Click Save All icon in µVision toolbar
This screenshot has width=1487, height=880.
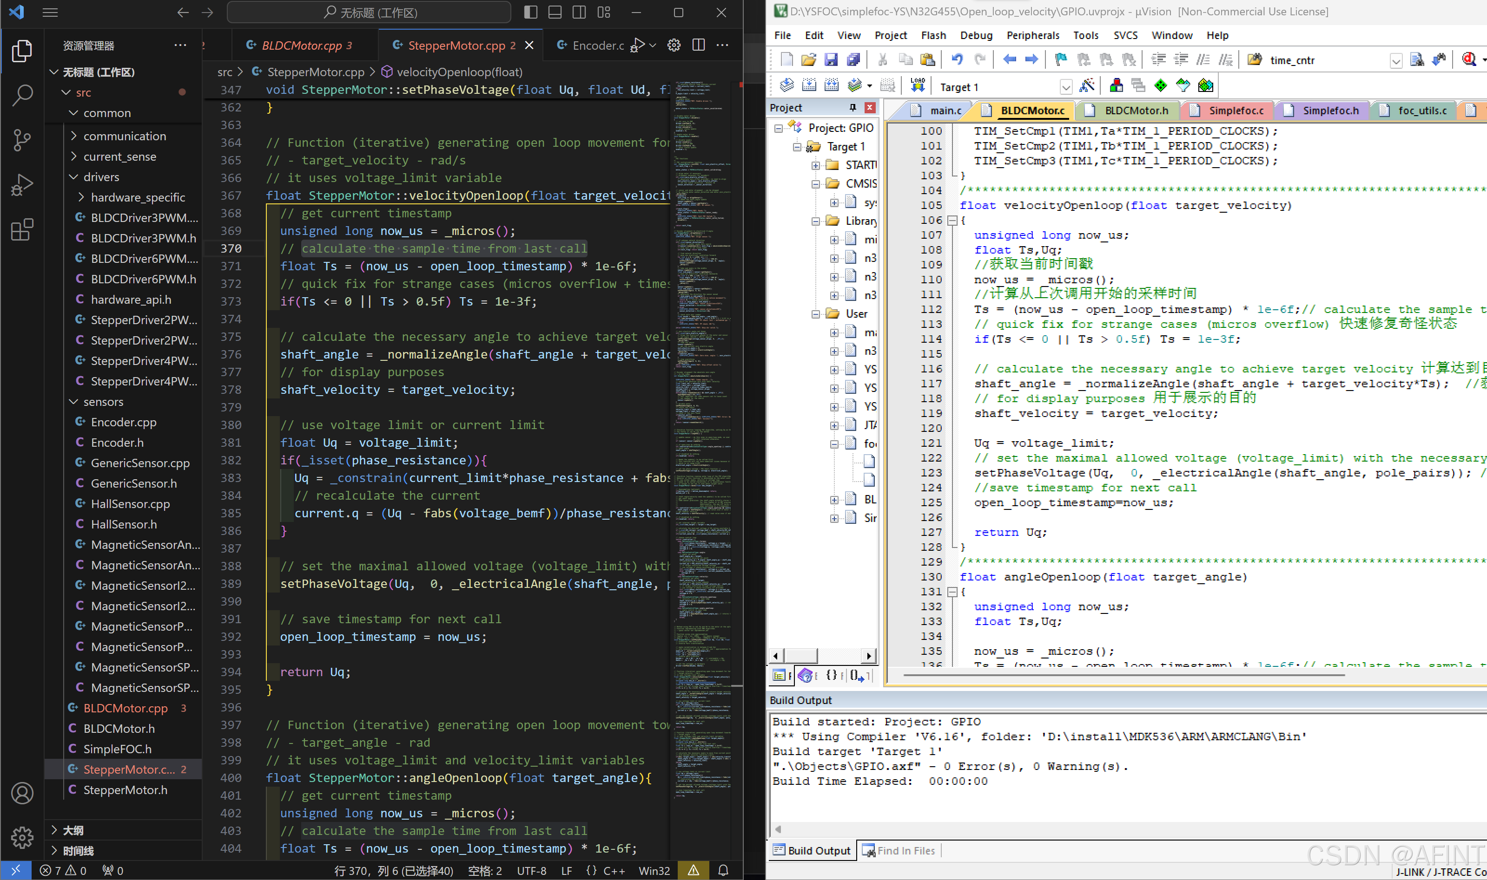(x=853, y=59)
